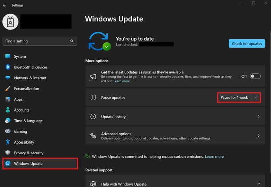The image size is (271, 187).
Task: Click the search magnifier icon
Action: pos(72,41)
